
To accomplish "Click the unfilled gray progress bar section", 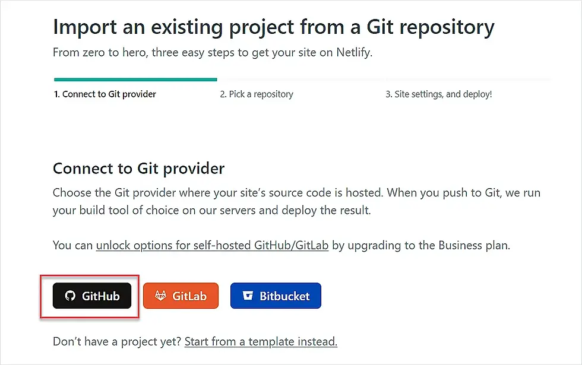I will (x=384, y=80).
